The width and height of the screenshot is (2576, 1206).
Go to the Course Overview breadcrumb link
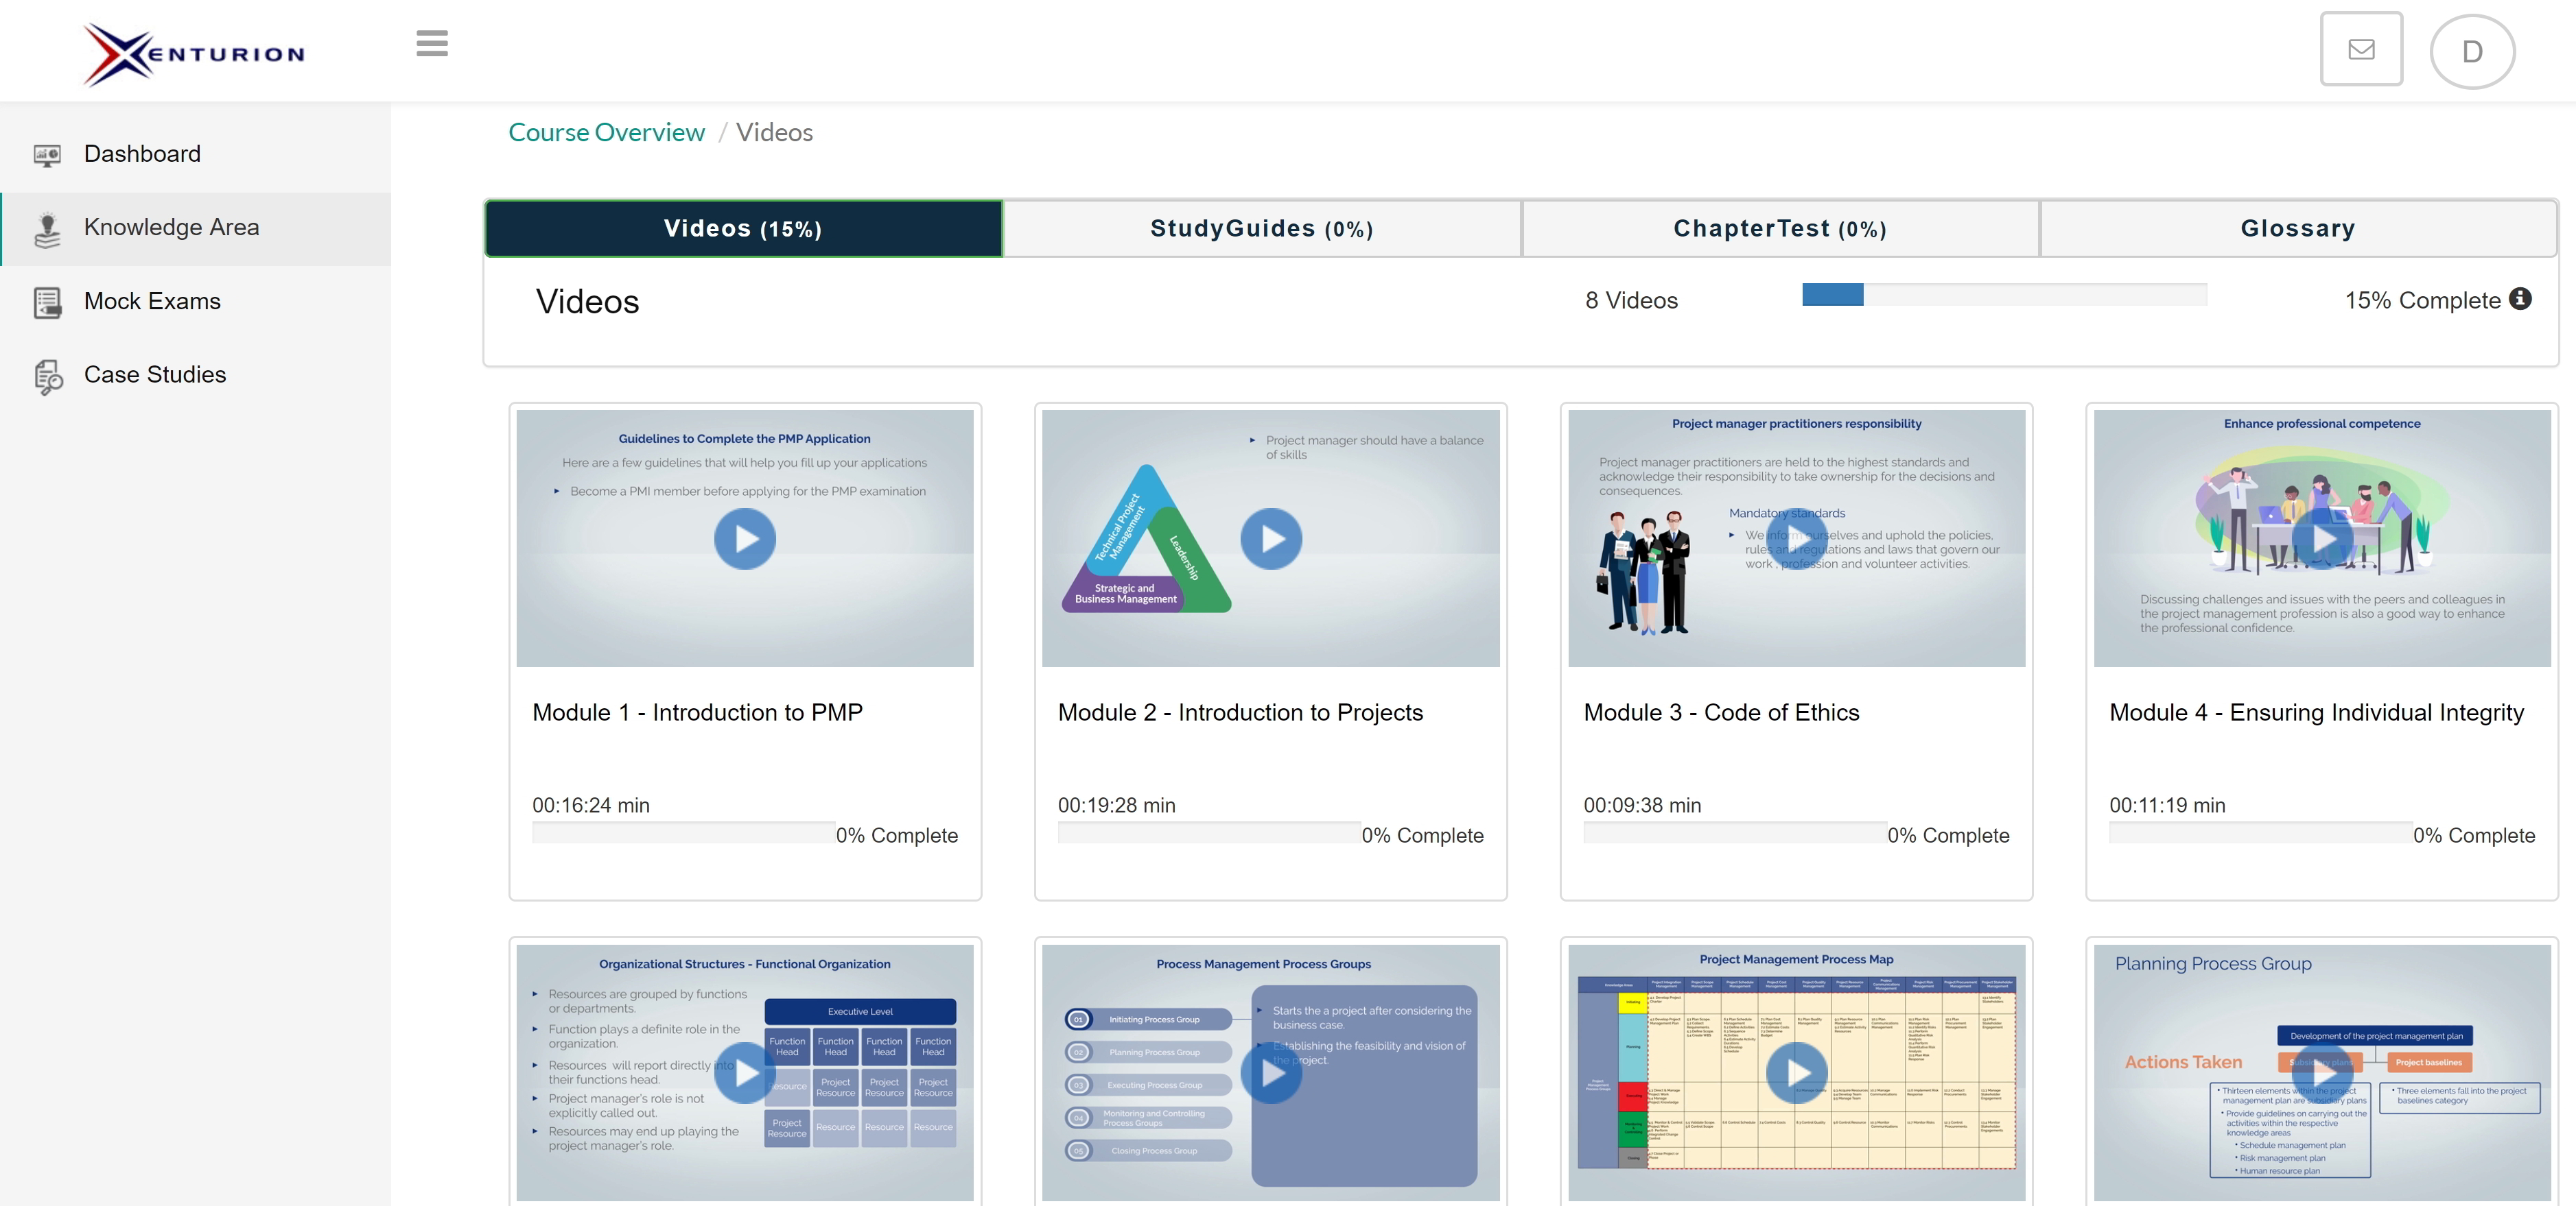(x=606, y=133)
